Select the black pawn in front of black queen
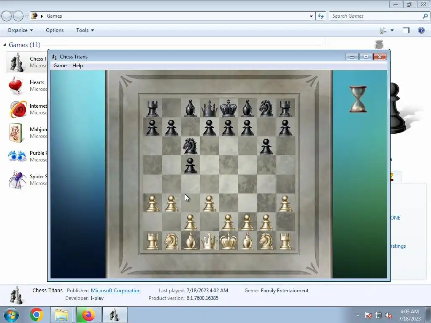 (x=210, y=128)
